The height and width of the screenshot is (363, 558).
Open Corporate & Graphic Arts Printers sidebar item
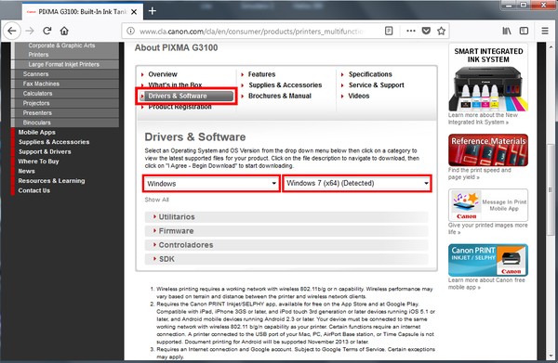[x=65, y=50]
